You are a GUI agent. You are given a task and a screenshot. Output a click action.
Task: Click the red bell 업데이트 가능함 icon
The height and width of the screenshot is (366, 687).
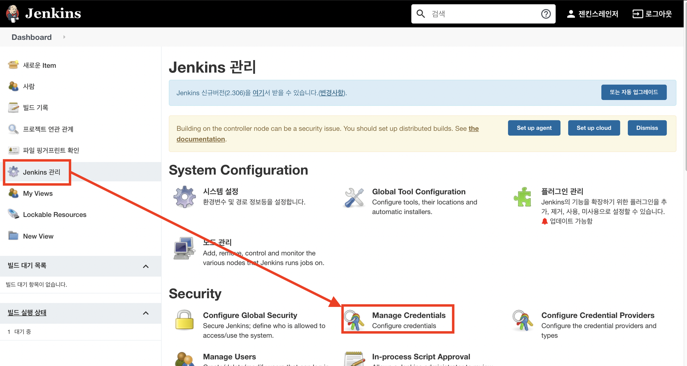545,221
